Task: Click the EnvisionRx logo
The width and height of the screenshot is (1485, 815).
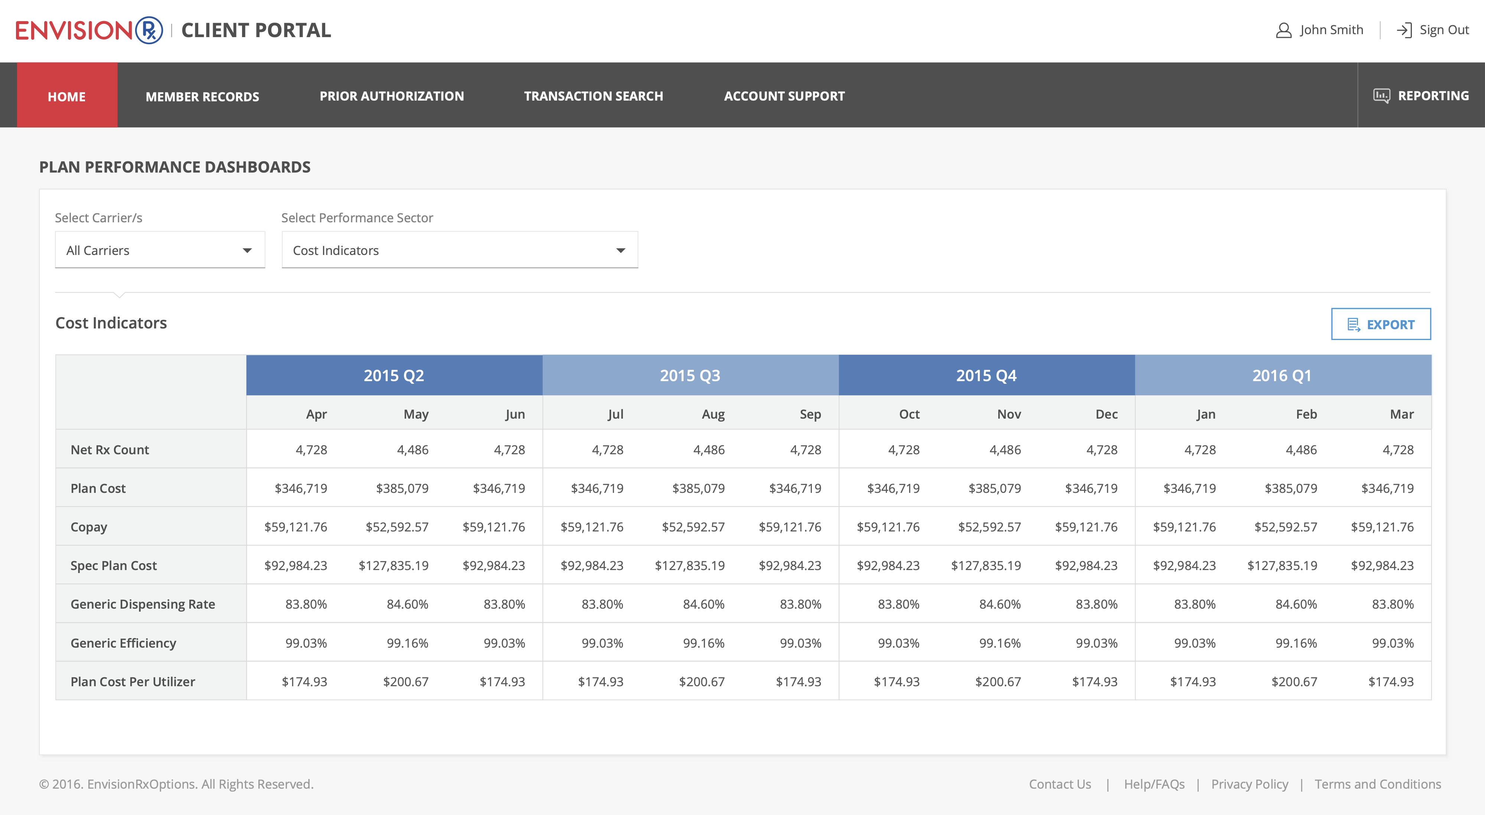Action: [89, 30]
